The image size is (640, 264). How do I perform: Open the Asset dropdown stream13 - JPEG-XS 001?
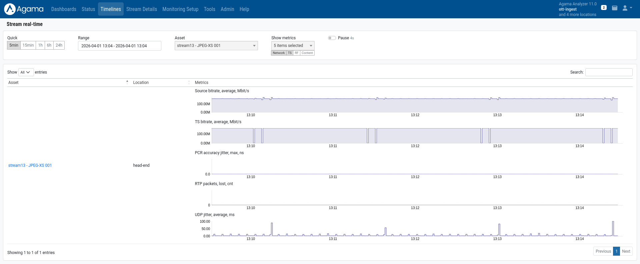point(216,46)
